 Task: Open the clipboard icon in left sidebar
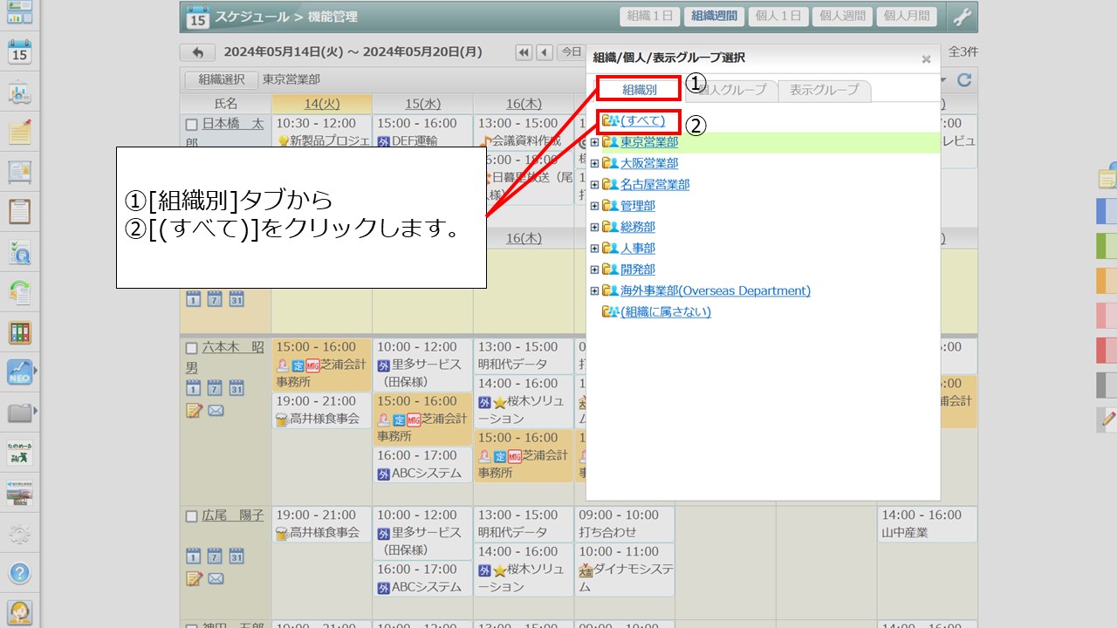(19, 212)
